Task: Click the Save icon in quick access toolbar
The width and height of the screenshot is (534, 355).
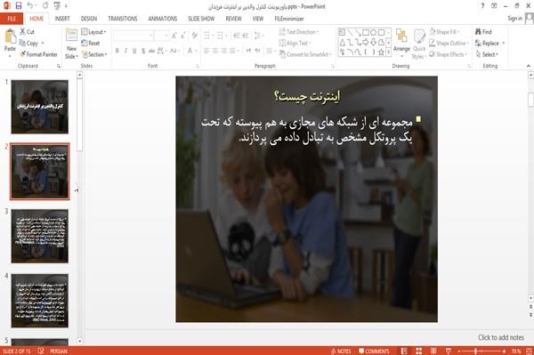Action: click(x=19, y=5)
